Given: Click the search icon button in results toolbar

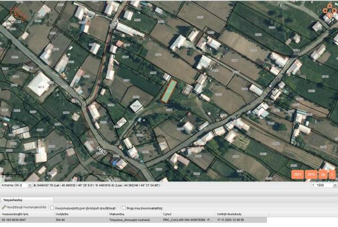Looking at the screenshot, I should (x=4, y=207).
